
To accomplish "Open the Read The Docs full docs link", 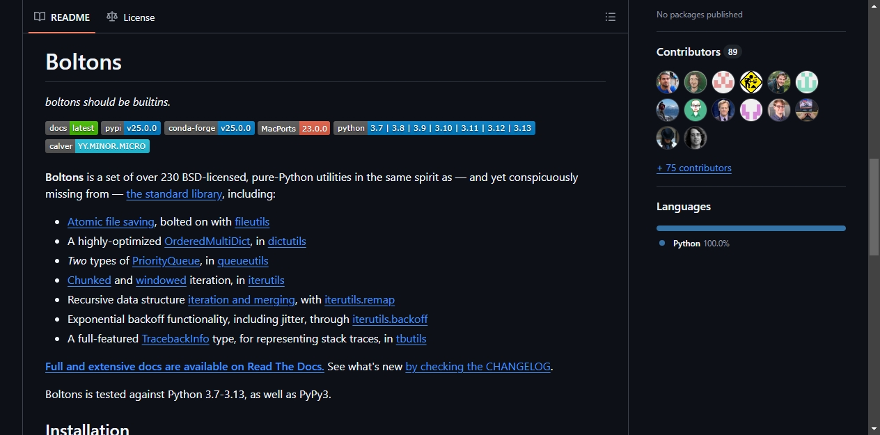I will pos(184,367).
